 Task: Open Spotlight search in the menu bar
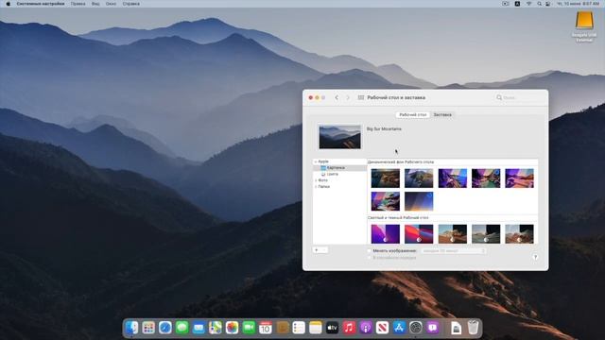coord(539,4)
